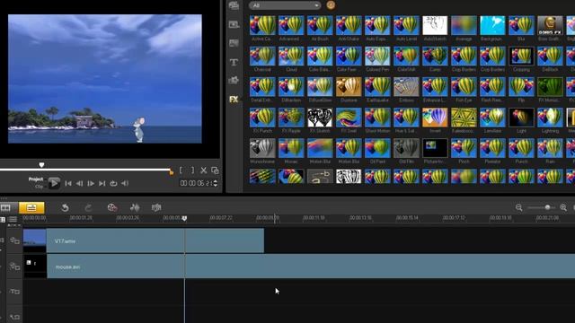Open the filter category All dropdown

tap(285, 5)
